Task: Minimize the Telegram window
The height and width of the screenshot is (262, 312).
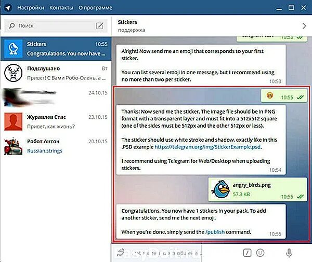Action: [279, 8]
